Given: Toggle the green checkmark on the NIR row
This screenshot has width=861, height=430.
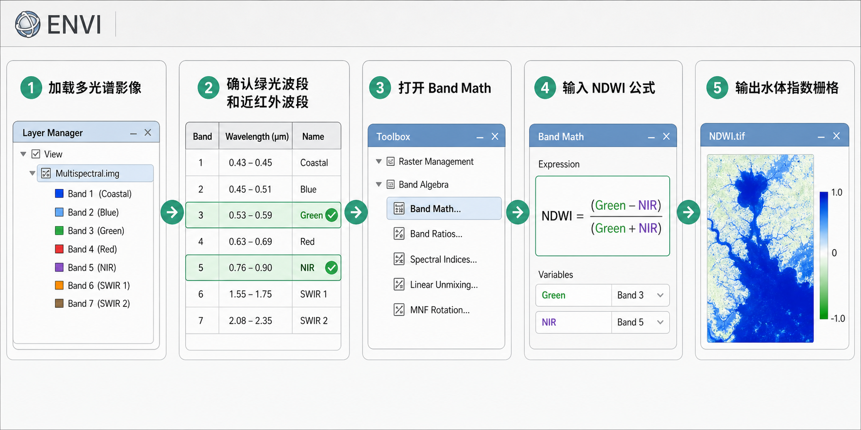Looking at the screenshot, I should point(331,268).
